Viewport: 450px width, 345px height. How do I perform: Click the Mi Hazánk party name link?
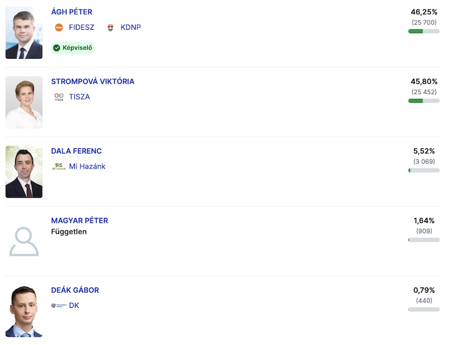[x=87, y=166]
